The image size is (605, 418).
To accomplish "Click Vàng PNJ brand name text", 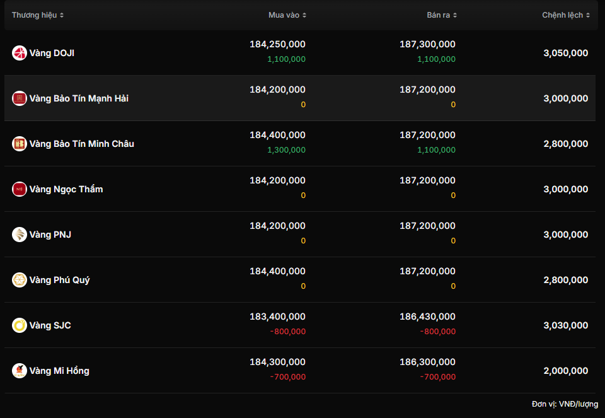I will (50, 235).
